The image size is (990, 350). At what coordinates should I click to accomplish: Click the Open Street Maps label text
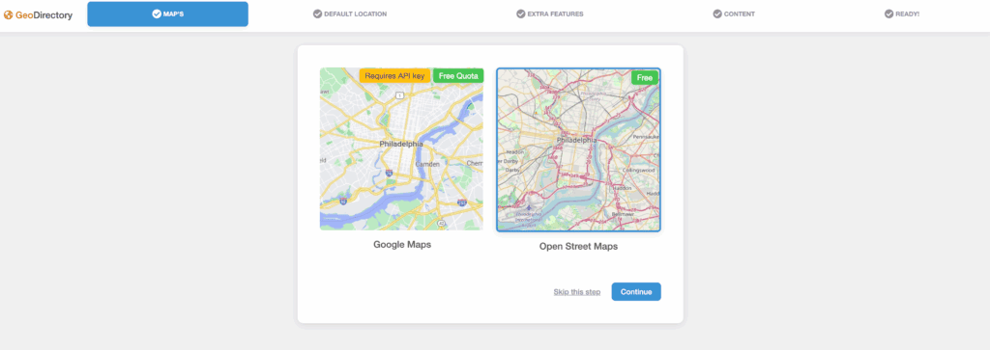[x=578, y=246]
